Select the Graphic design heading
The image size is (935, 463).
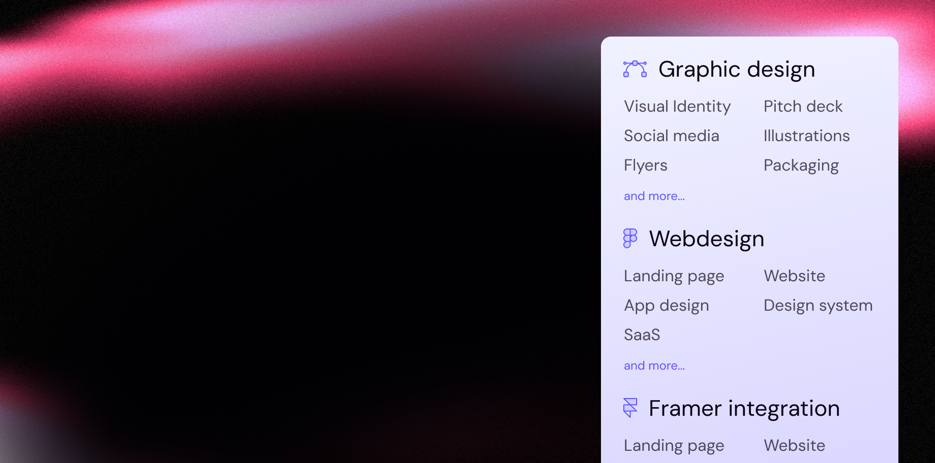pyautogui.click(x=736, y=69)
